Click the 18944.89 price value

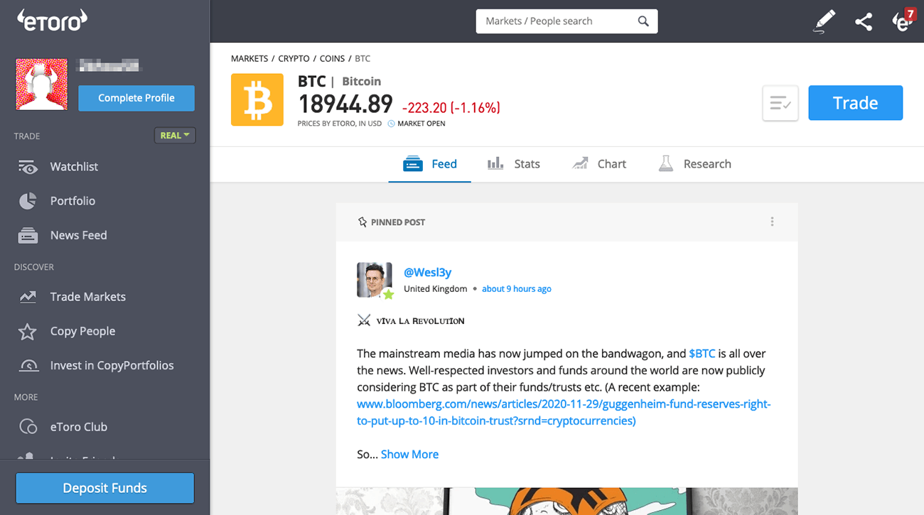(x=345, y=104)
